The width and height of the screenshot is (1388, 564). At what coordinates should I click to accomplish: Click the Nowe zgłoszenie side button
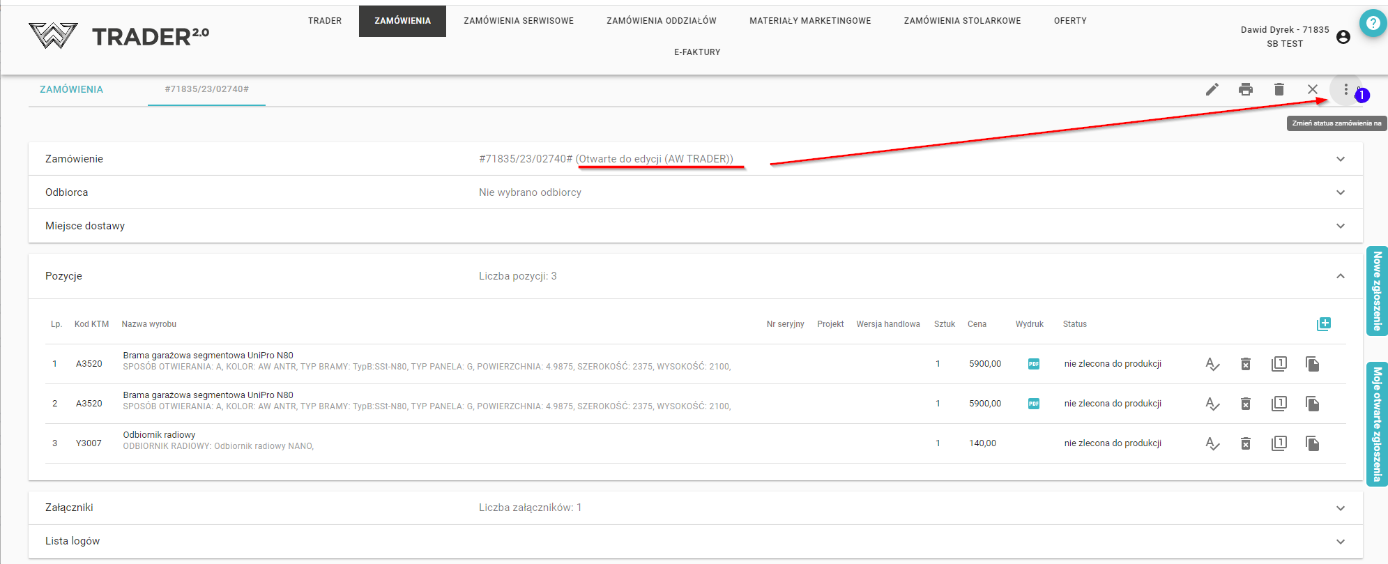(1377, 291)
